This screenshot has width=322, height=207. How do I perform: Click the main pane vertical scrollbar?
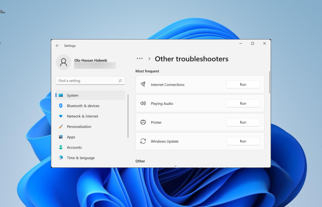270,82
